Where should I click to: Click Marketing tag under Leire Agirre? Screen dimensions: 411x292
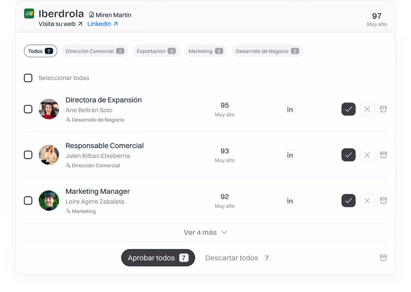pyautogui.click(x=81, y=211)
